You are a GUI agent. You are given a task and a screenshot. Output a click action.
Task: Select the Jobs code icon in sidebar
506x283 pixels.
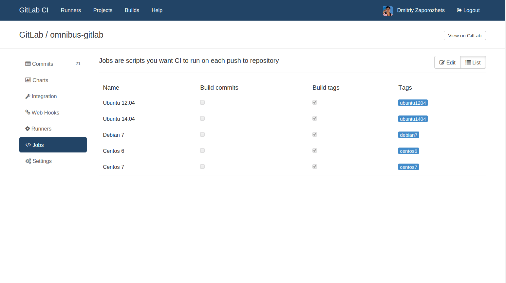click(28, 145)
